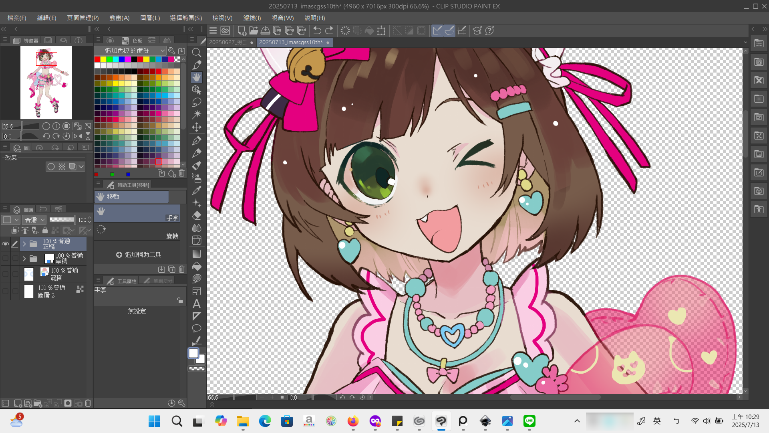The width and height of the screenshot is (769, 433).
Task: Select the Eraser tool
Action: click(196, 216)
